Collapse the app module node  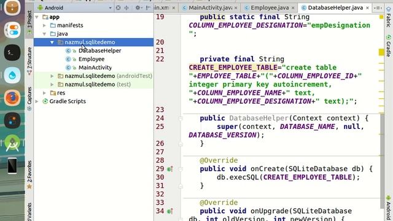point(37,17)
